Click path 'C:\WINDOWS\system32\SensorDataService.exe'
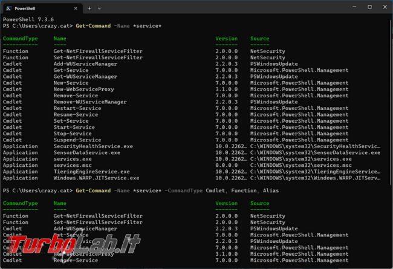The image size is (393, 269). click(315, 153)
